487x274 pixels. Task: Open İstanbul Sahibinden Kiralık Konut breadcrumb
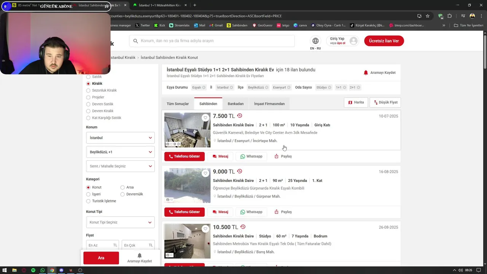169,57
